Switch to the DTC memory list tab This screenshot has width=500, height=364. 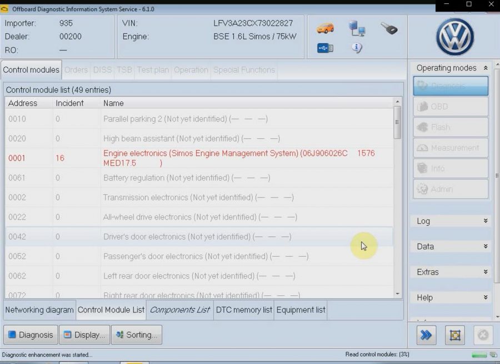click(243, 310)
